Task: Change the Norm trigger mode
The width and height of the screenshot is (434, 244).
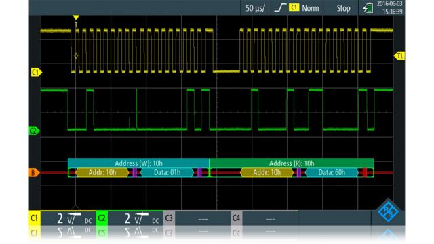Action: [311, 8]
